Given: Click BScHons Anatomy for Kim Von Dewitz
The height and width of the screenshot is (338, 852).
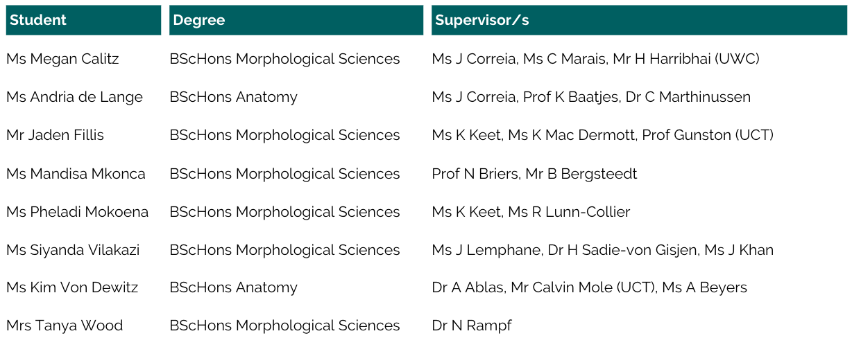Looking at the screenshot, I should pyautogui.click(x=233, y=287).
